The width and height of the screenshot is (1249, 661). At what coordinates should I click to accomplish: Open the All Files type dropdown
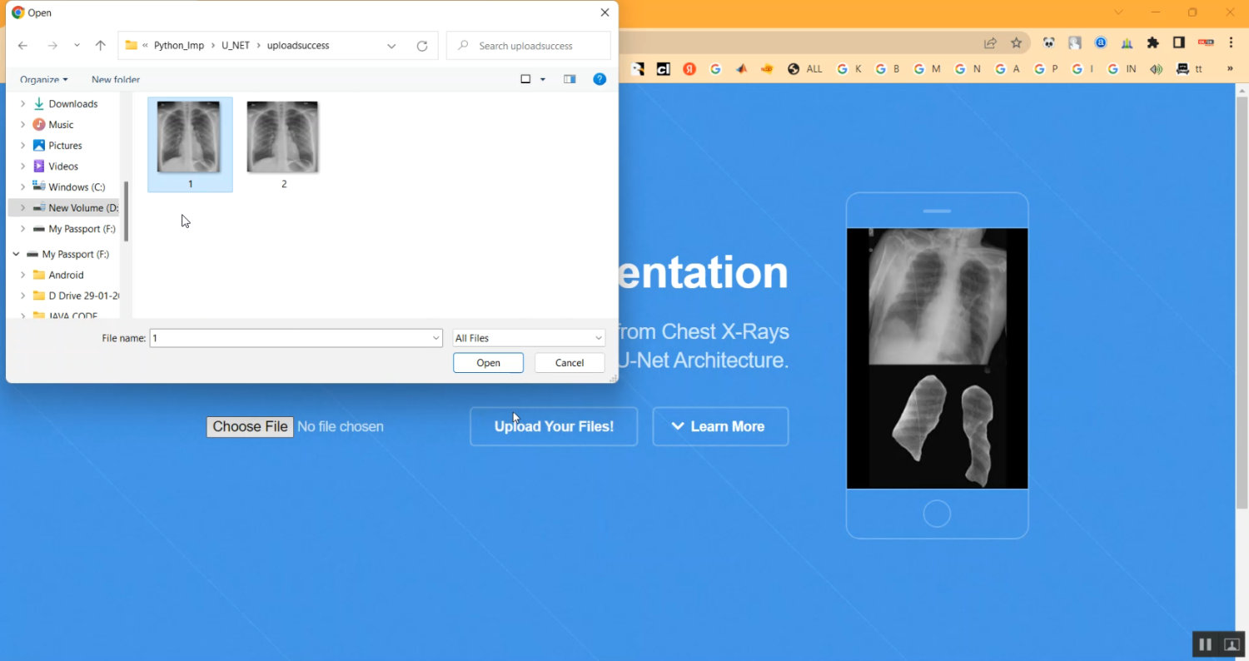click(529, 338)
